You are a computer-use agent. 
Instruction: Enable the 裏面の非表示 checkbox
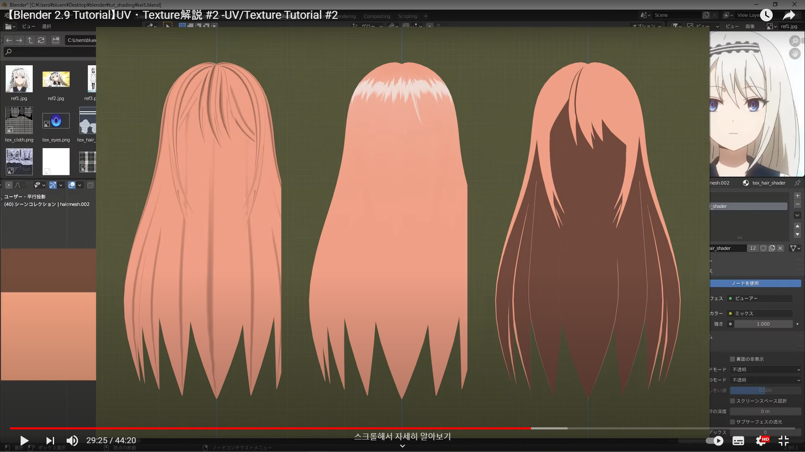tap(732, 359)
